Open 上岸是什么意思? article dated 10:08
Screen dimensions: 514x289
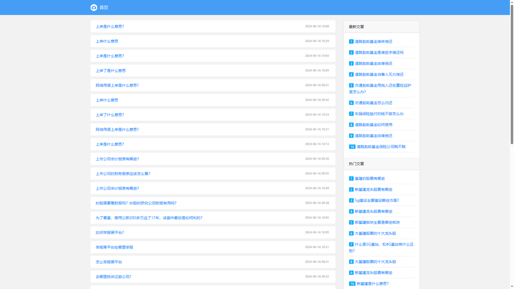[110, 26]
